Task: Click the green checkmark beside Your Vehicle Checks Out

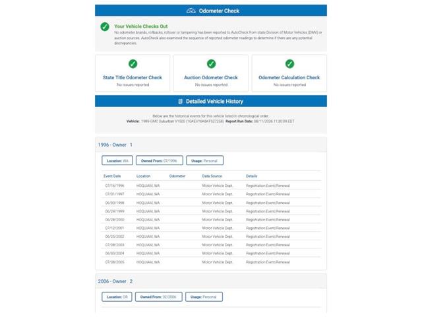Action: pos(105,26)
